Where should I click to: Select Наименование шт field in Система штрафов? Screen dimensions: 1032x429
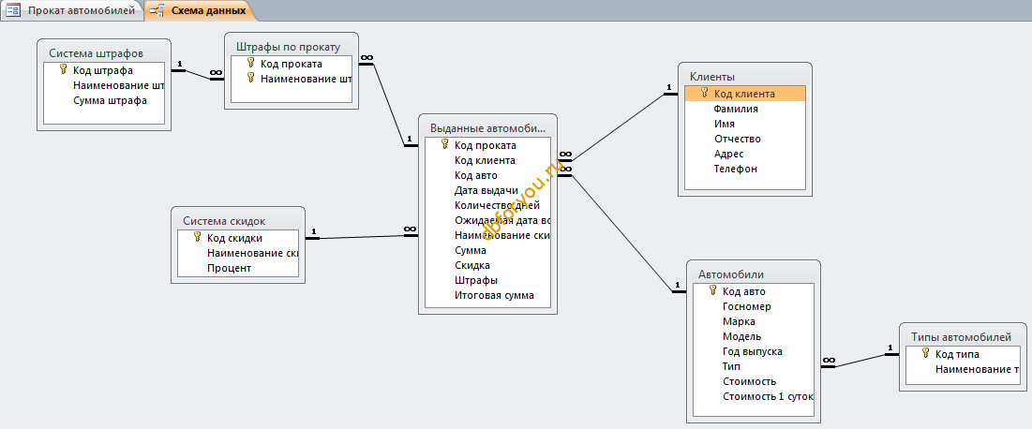point(104,85)
